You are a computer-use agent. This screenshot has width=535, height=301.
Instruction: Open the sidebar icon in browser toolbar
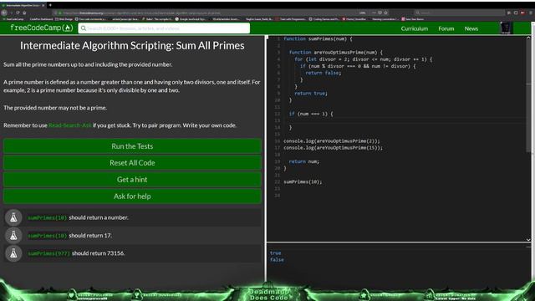click(516, 13)
